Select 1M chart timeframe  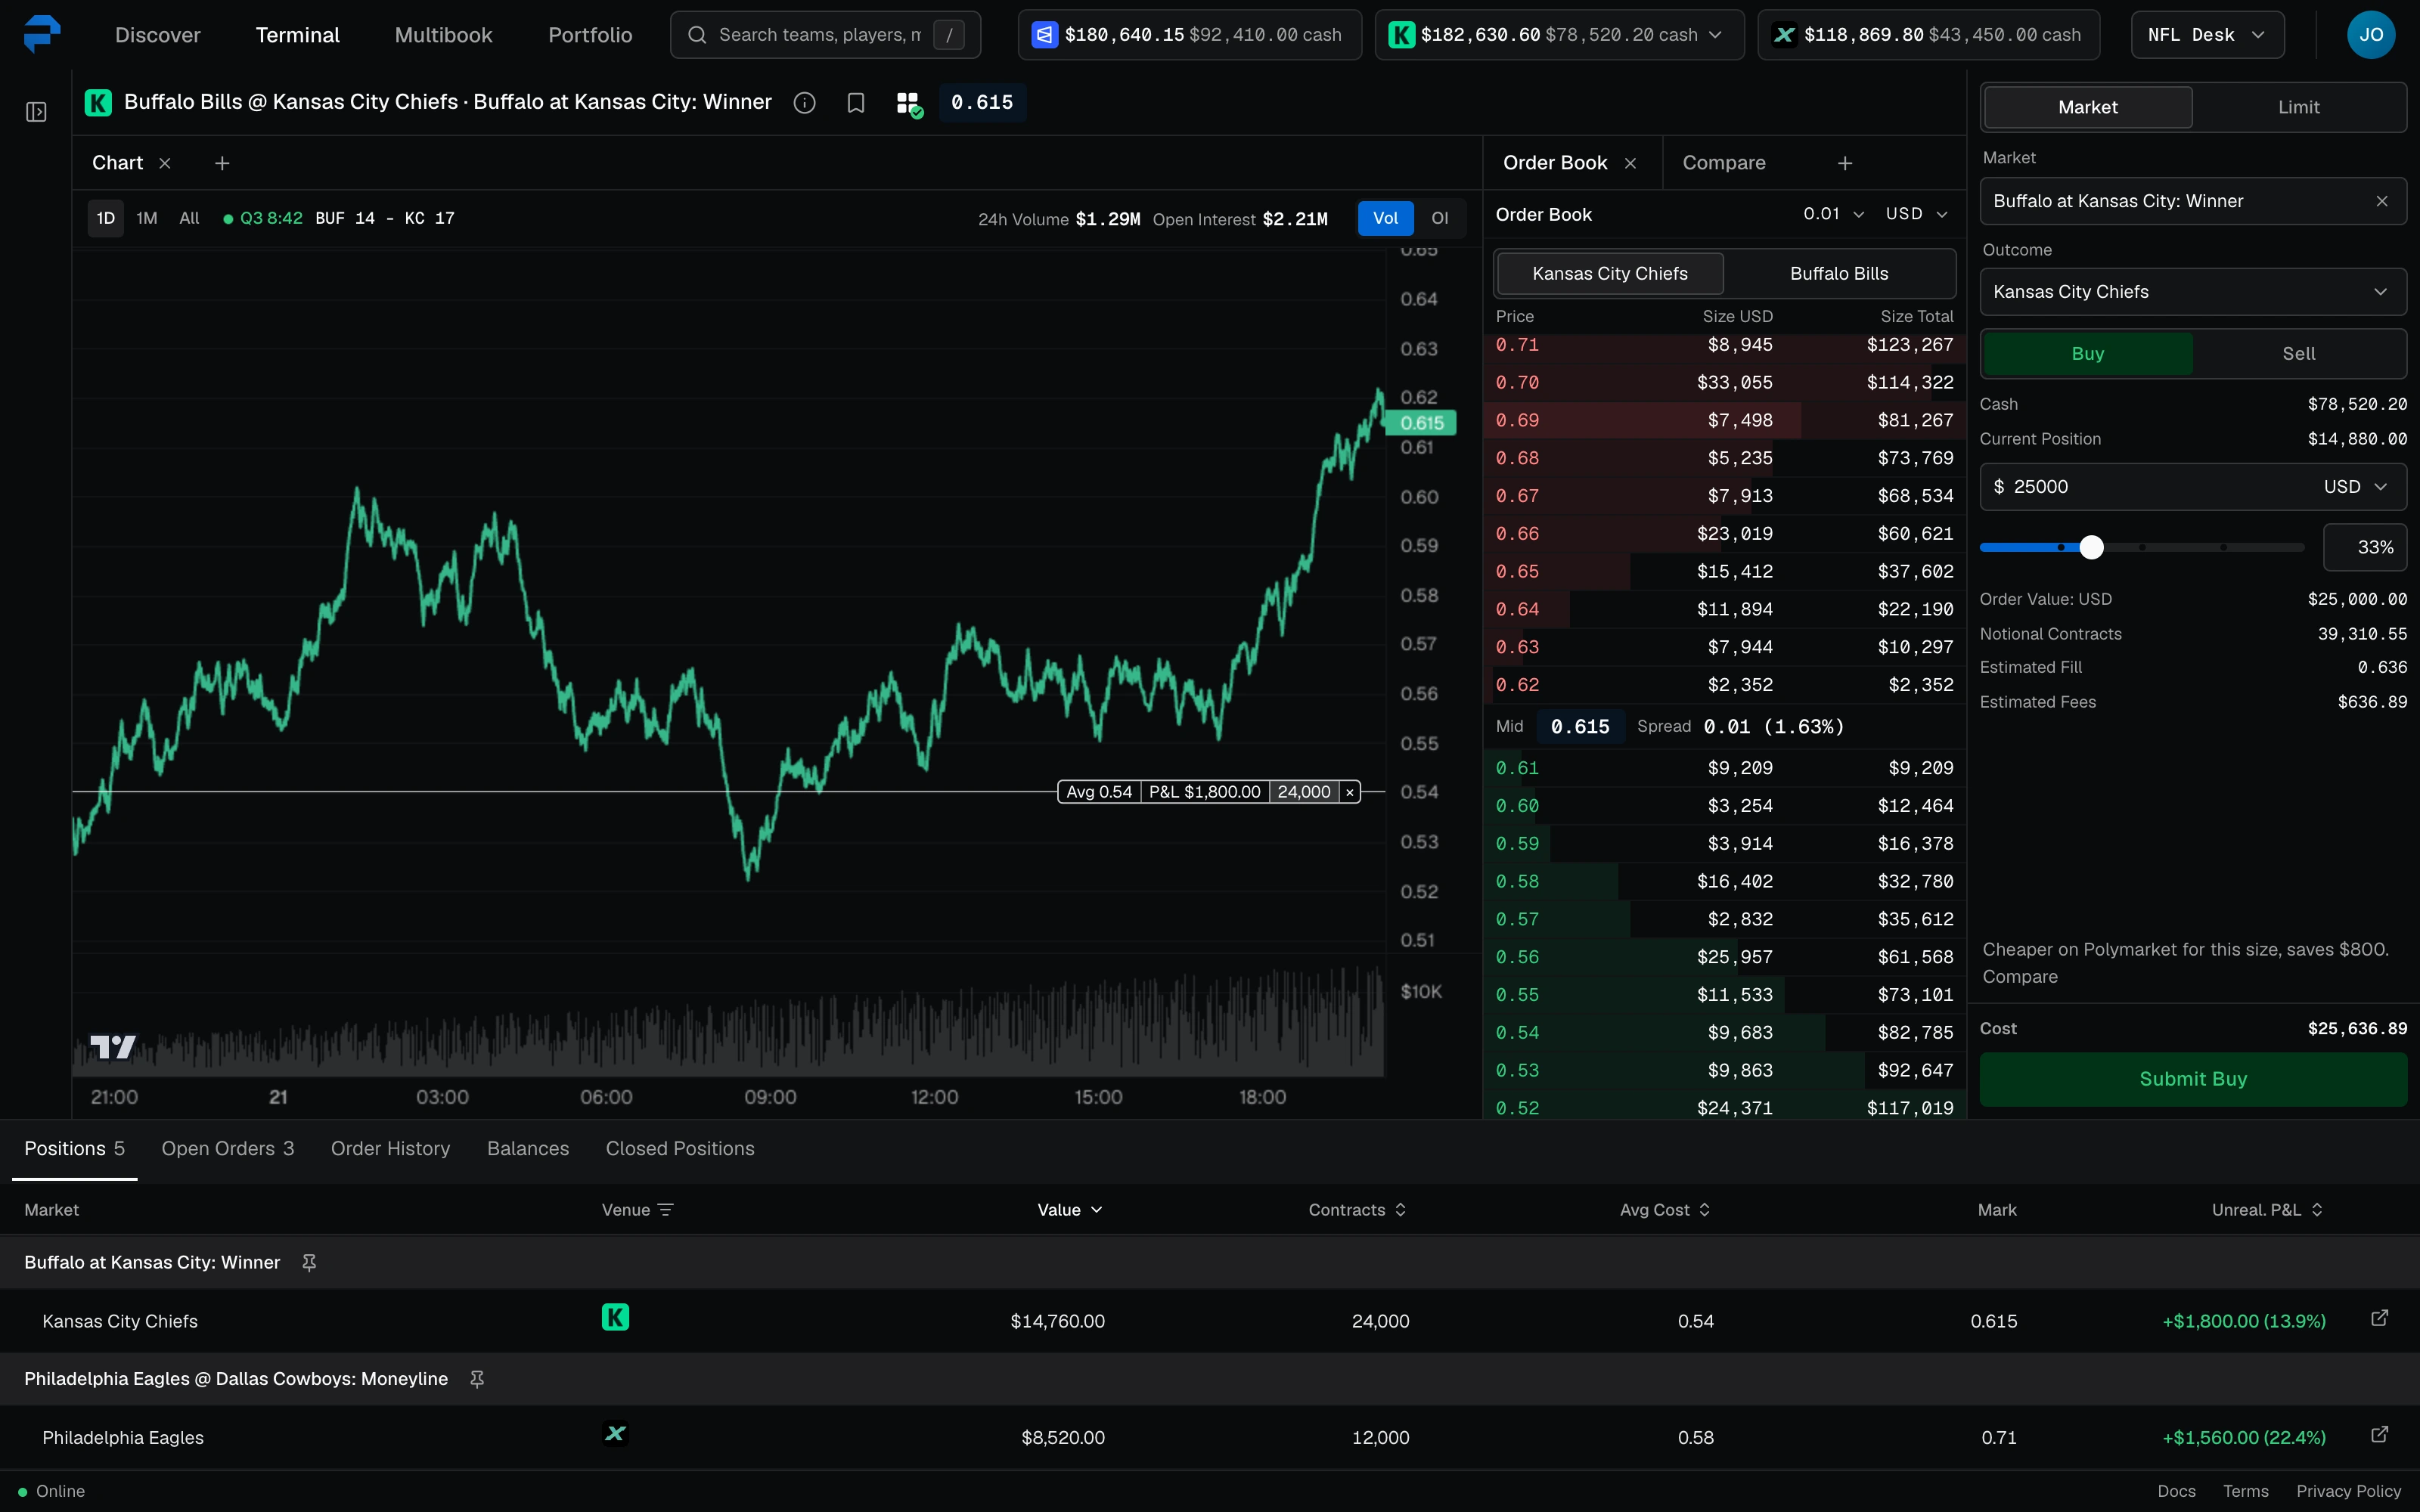147,218
